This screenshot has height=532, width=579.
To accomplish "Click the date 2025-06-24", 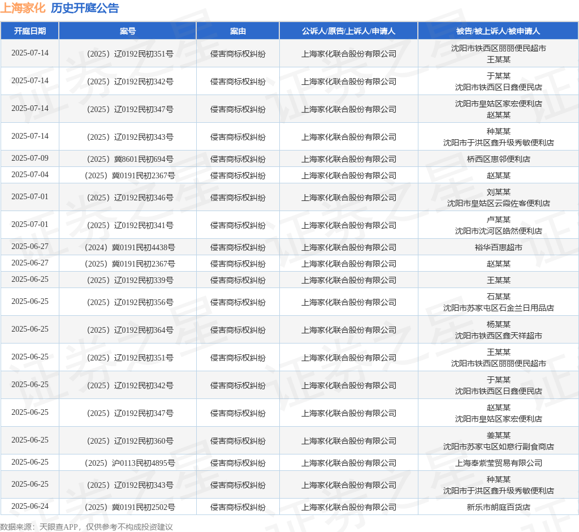I will pyautogui.click(x=30, y=506).
